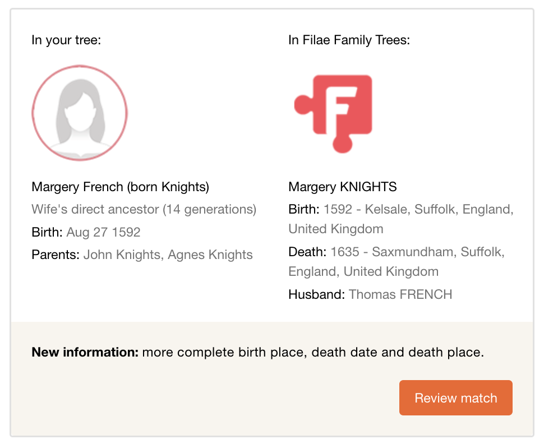Click the red Filae puzzle logo
The width and height of the screenshot is (544, 444).
[x=334, y=113]
